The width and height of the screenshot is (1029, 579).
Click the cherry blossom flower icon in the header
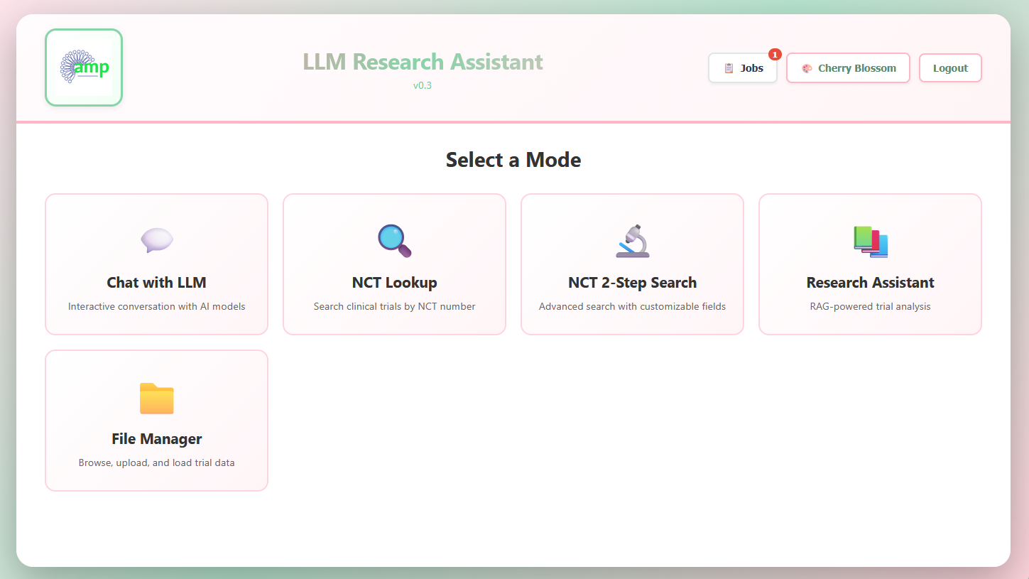click(807, 67)
